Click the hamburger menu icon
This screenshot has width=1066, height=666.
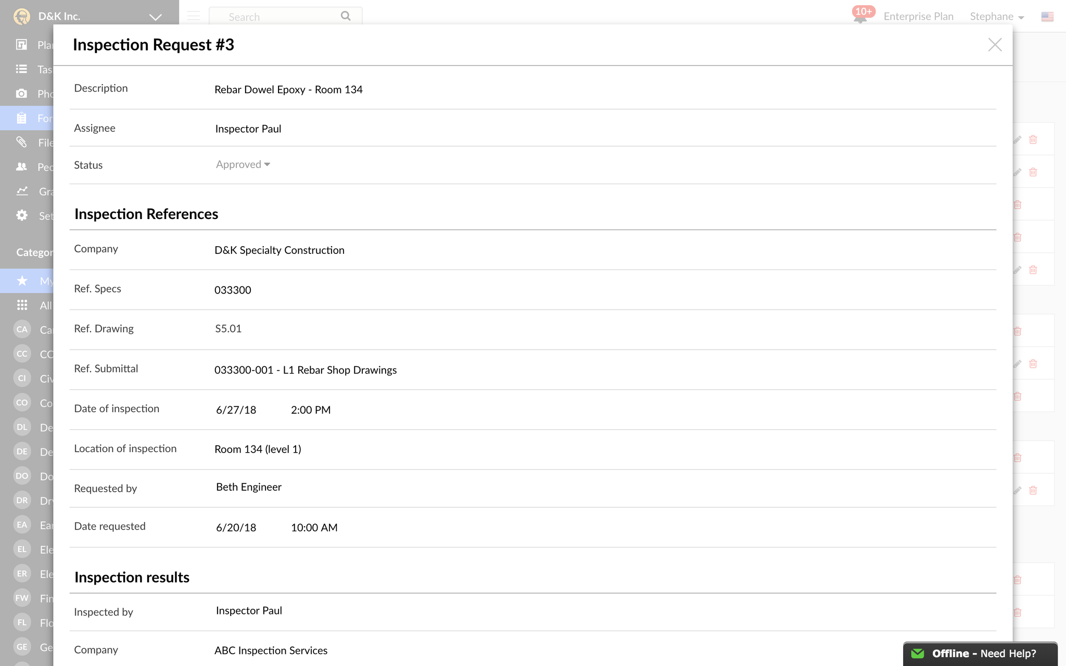point(194,16)
